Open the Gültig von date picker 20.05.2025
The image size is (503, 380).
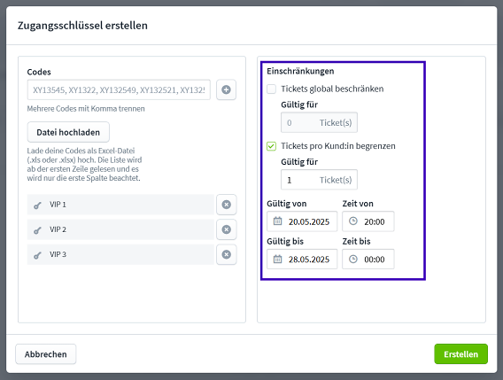[x=302, y=221]
